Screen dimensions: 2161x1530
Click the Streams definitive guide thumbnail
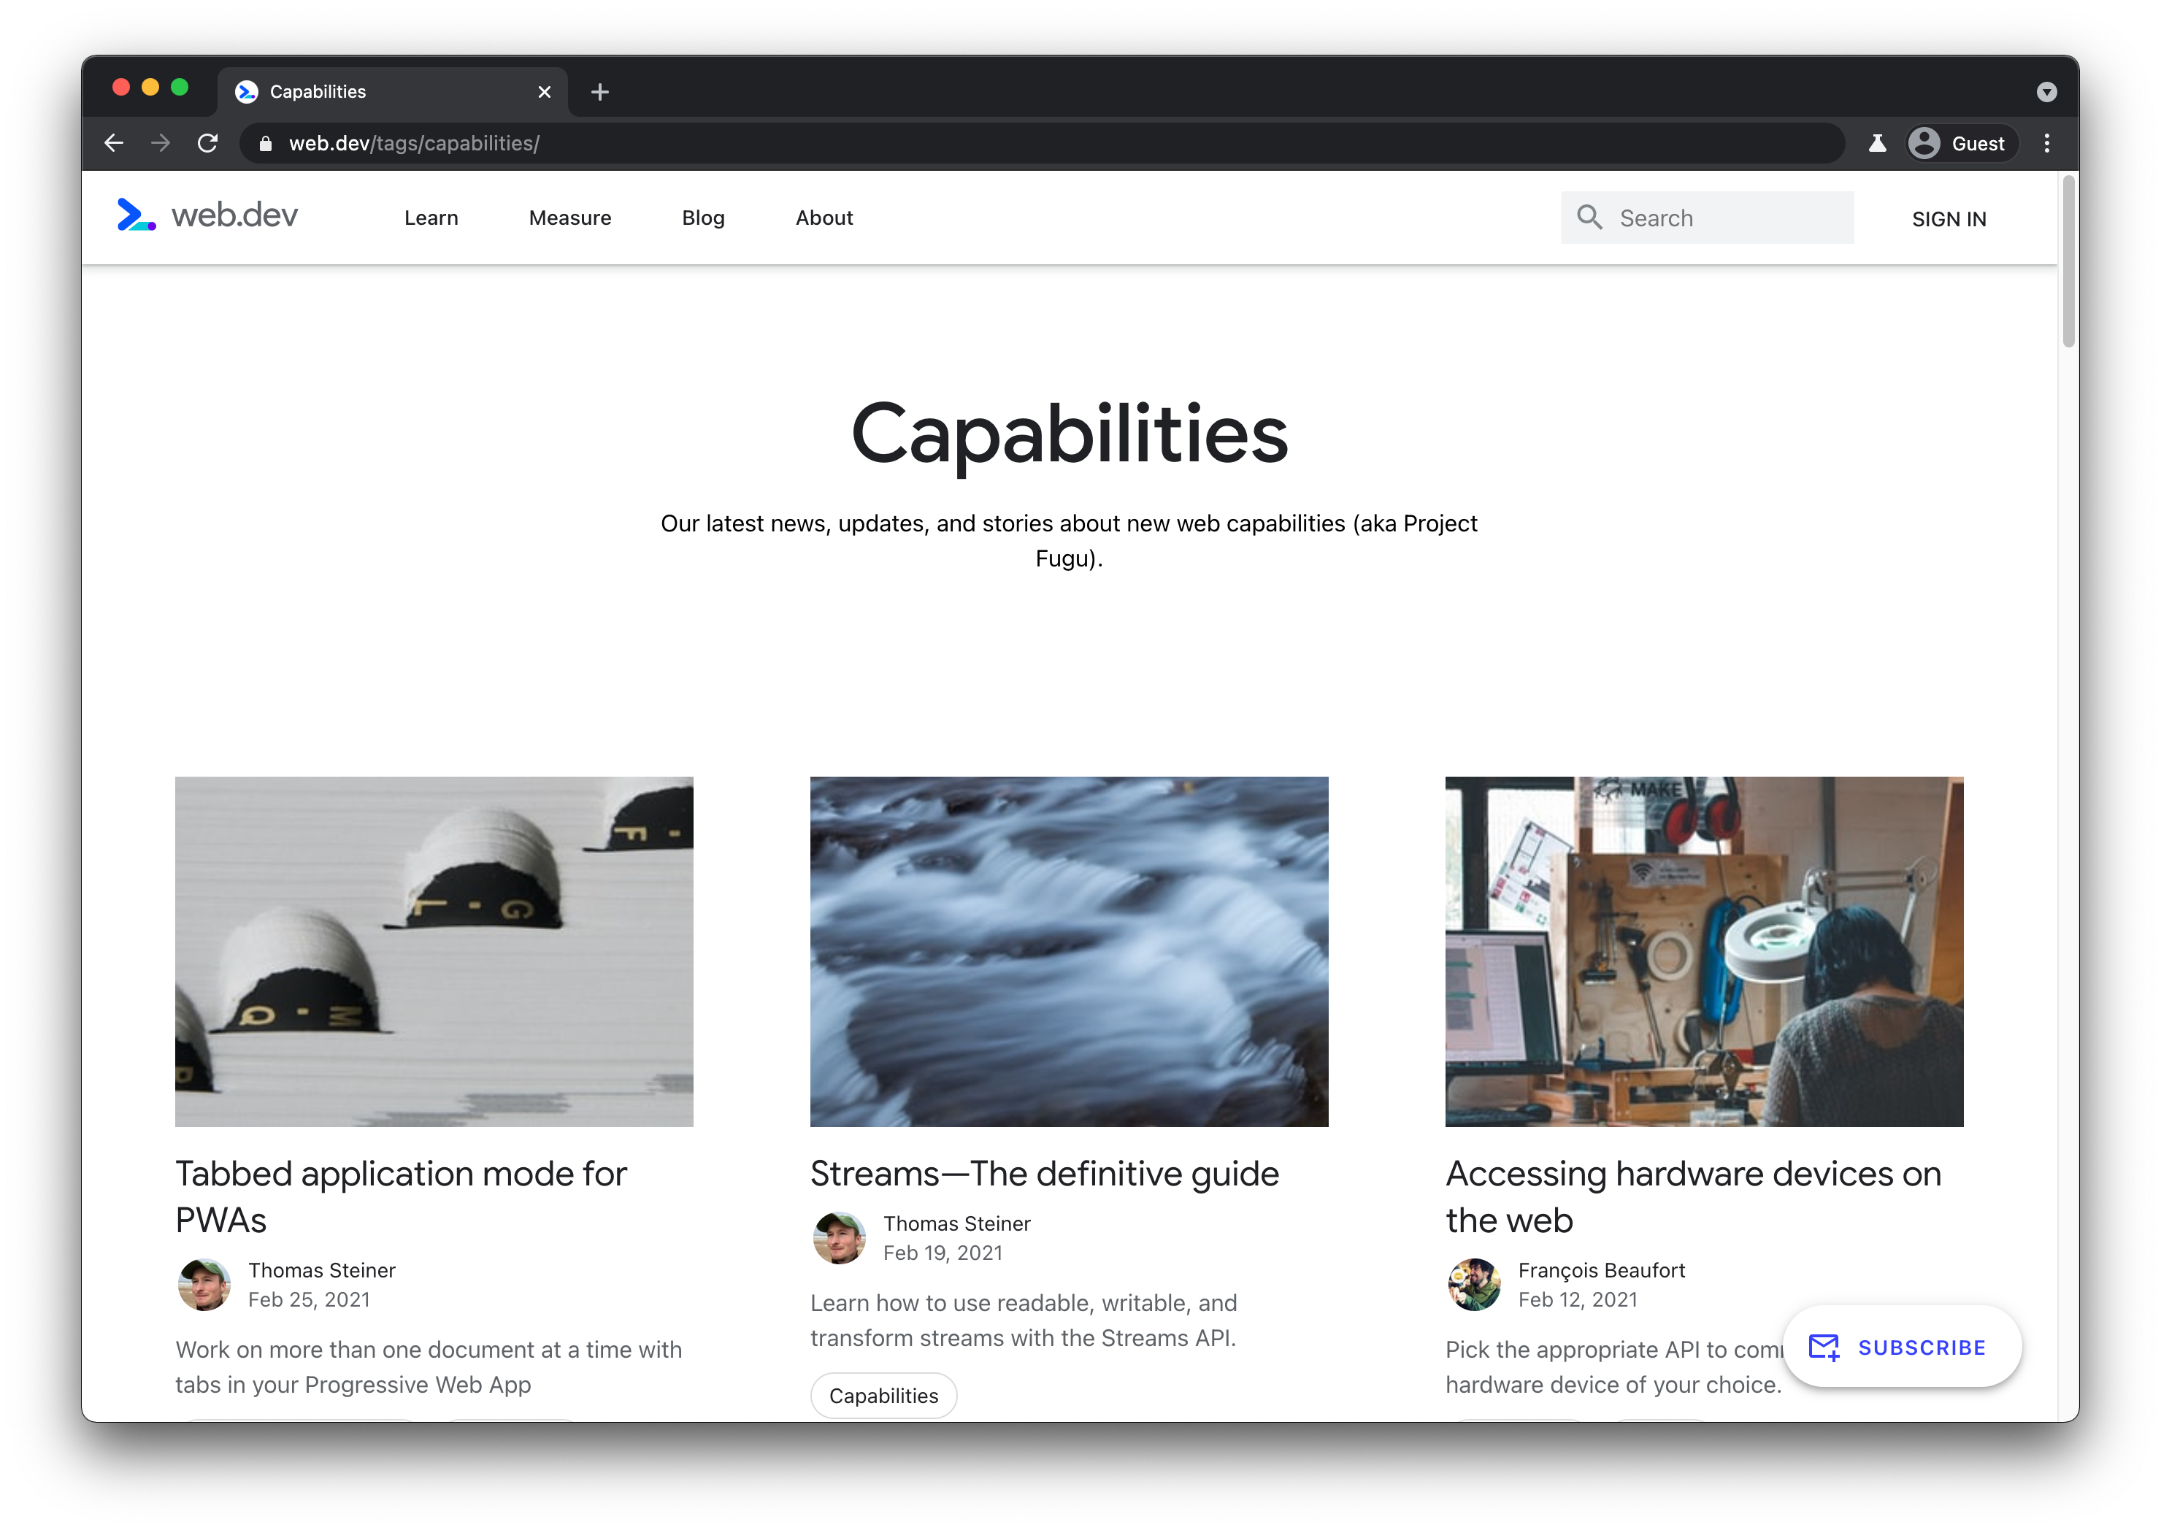click(1068, 950)
